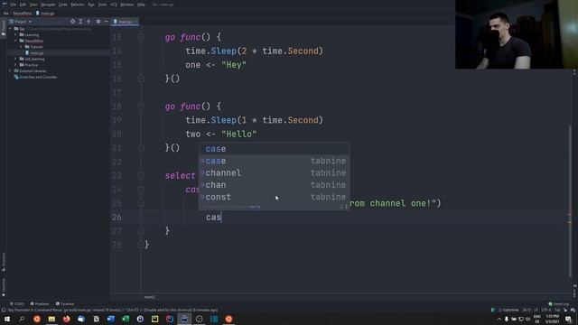This screenshot has height=325, width=578.
Task: Show hidden system tray icons chevron
Action: click(x=499, y=319)
